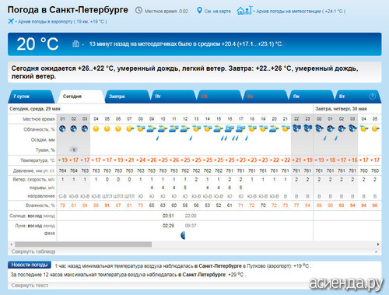Click Свернуть таблицу link
389x295 pixels.
point(33,251)
